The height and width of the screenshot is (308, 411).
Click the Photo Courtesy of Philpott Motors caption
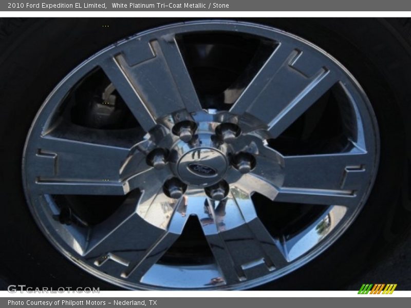pyautogui.click(x=82, y=303)
